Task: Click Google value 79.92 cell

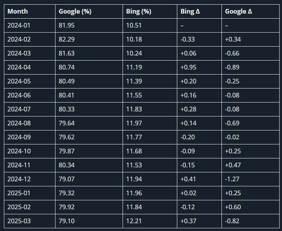Action: [x=89, y=207]
